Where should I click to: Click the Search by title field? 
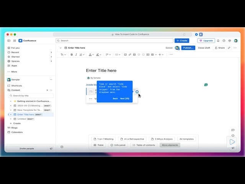tap(31, 95)
